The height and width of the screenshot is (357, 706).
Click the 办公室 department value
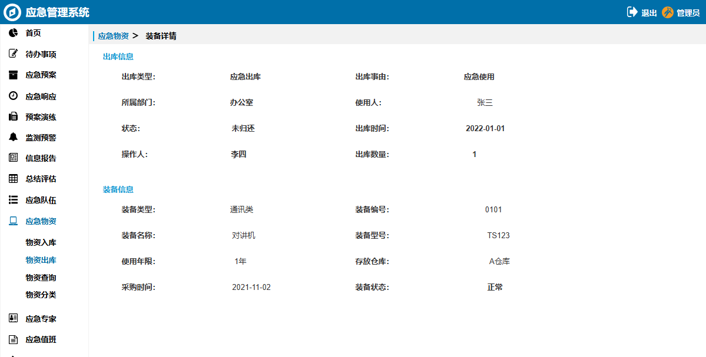[241, 102]
